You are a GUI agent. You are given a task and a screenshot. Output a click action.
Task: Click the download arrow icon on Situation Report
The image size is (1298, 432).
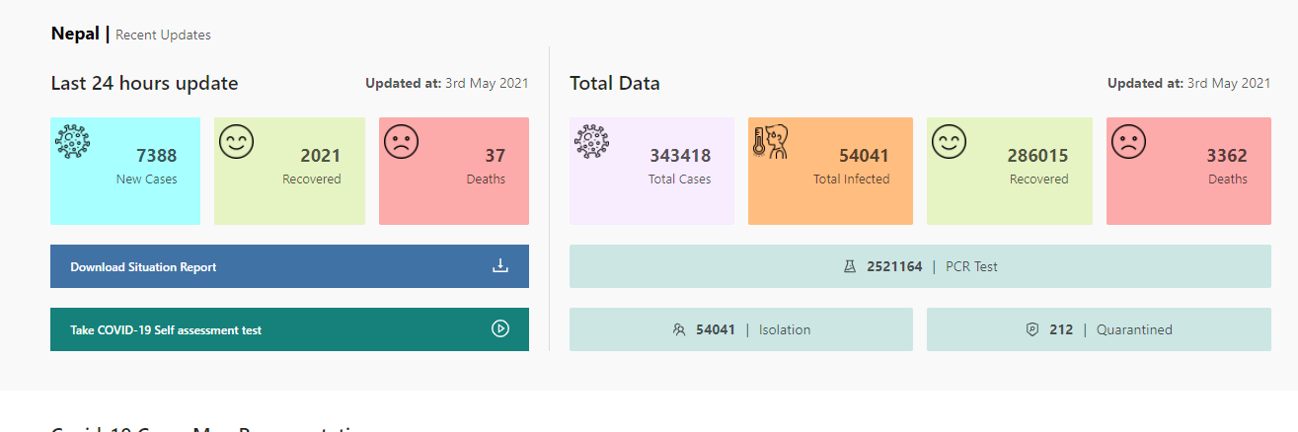(500, 266)
